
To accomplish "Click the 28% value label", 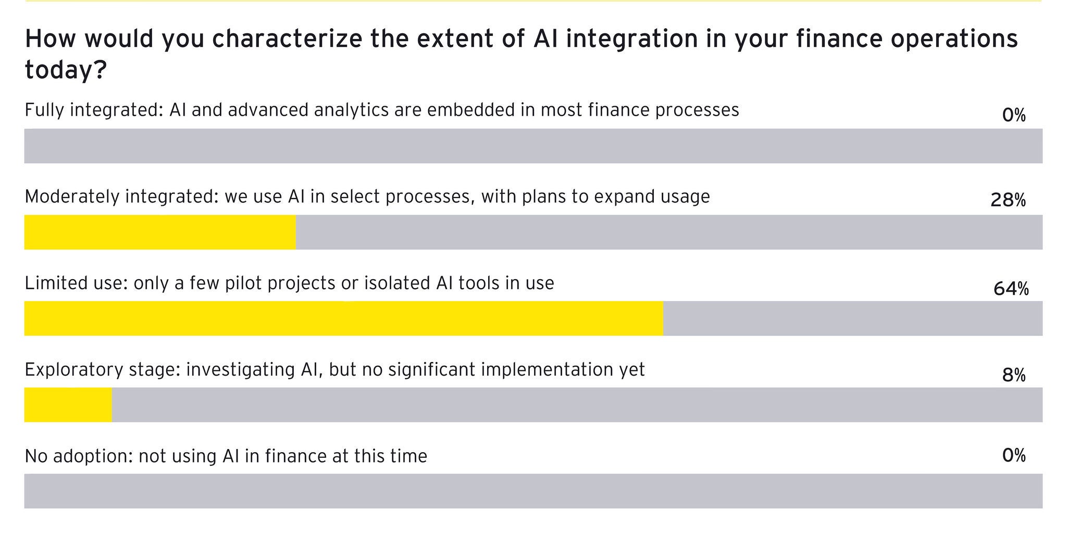I will [1008, 201].
